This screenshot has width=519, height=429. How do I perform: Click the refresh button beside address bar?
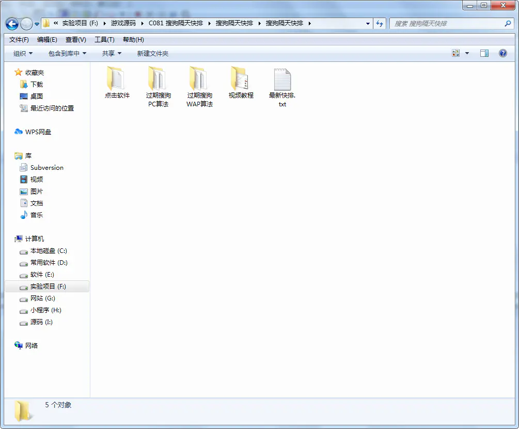pyautogui.click(x=380, y=24)
